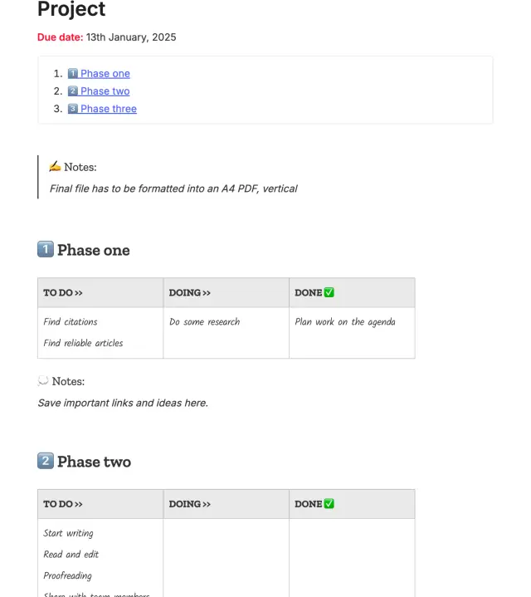Click the 'Do some research' cell

pyautogui.click(x=204, y=322)
